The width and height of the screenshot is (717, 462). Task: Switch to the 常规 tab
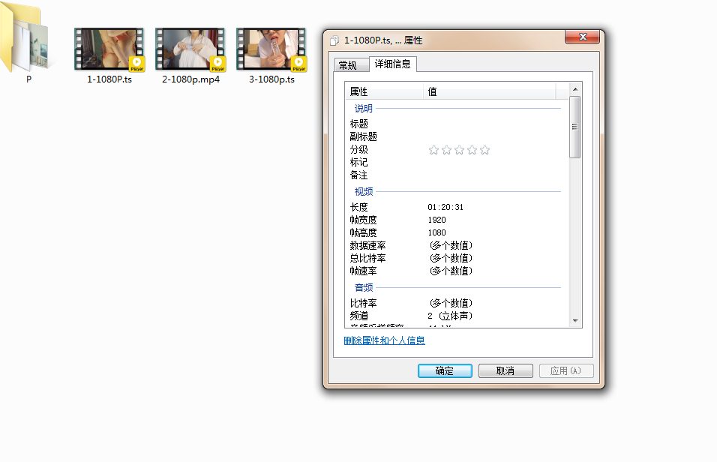tap(348, 65)
